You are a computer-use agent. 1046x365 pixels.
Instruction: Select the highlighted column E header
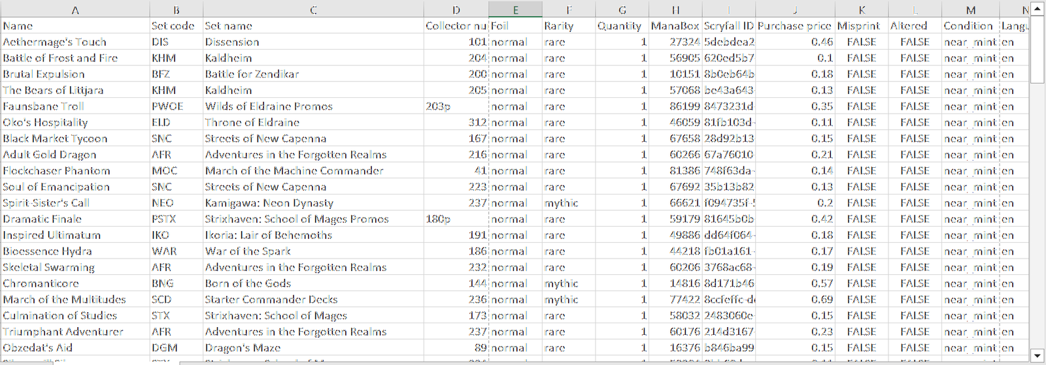click(515, 10)
